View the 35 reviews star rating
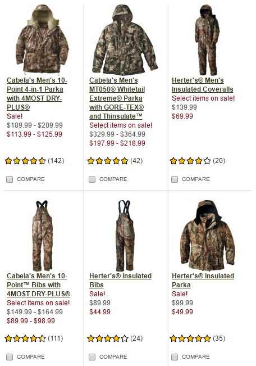 pos(190,338)
